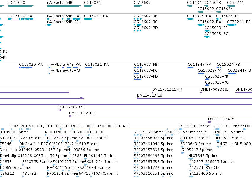Click transcript CG12607-RD
Screen dimensions: 252x178
(138, 31)
